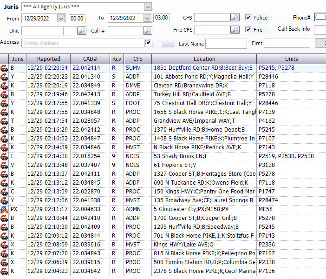Viewport: 326px width, 279px height.
Task: Focus the CFS code input field
Action: pos(212,18)
